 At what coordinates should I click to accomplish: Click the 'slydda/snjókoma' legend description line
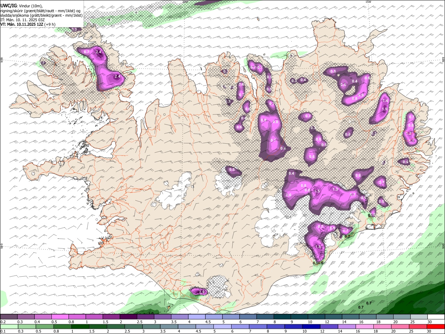pyautogui.click(x=41, y=15)
